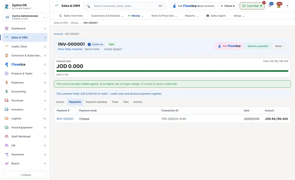Screen dimensions: 295x180
Task: Click the search magnifier icon
Action: click(88, 6)
